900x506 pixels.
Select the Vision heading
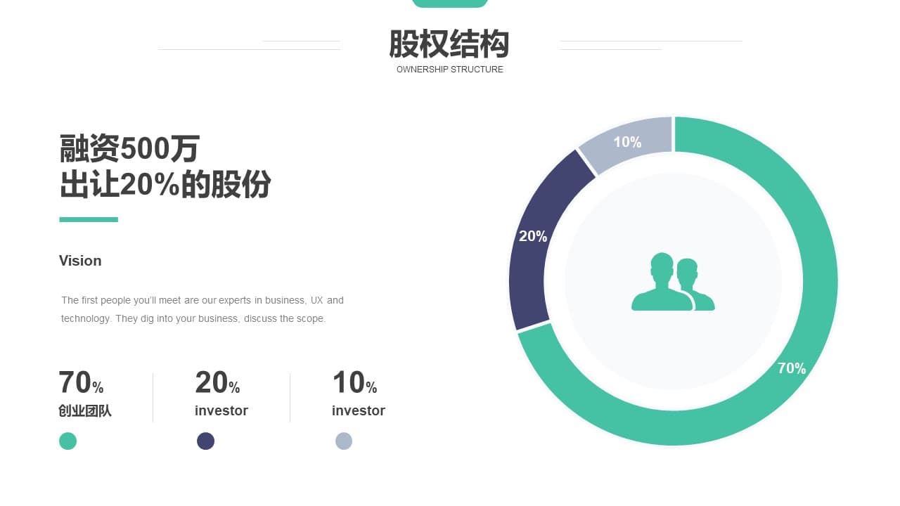coord(80,261)
